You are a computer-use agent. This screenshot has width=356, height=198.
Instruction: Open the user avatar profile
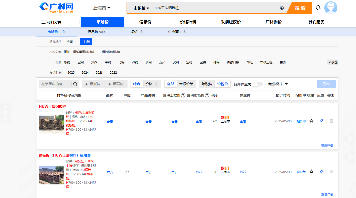331,8
